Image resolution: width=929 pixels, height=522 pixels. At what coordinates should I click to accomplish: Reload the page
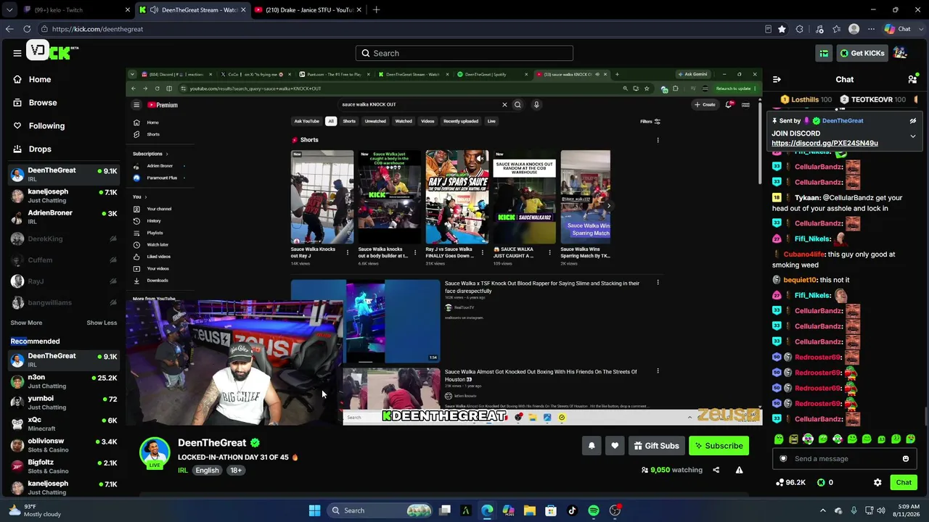(26, 29)
